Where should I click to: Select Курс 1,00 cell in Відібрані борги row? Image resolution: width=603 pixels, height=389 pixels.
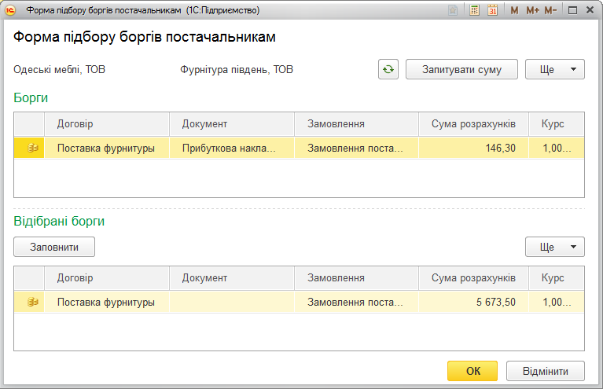click(x=557, y=302)
